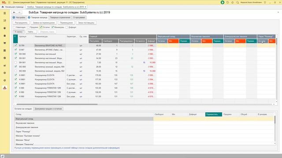Open the history clock icon
This screenshot has height=158, width=282.
pyautogui.click(x=227, y=2)
